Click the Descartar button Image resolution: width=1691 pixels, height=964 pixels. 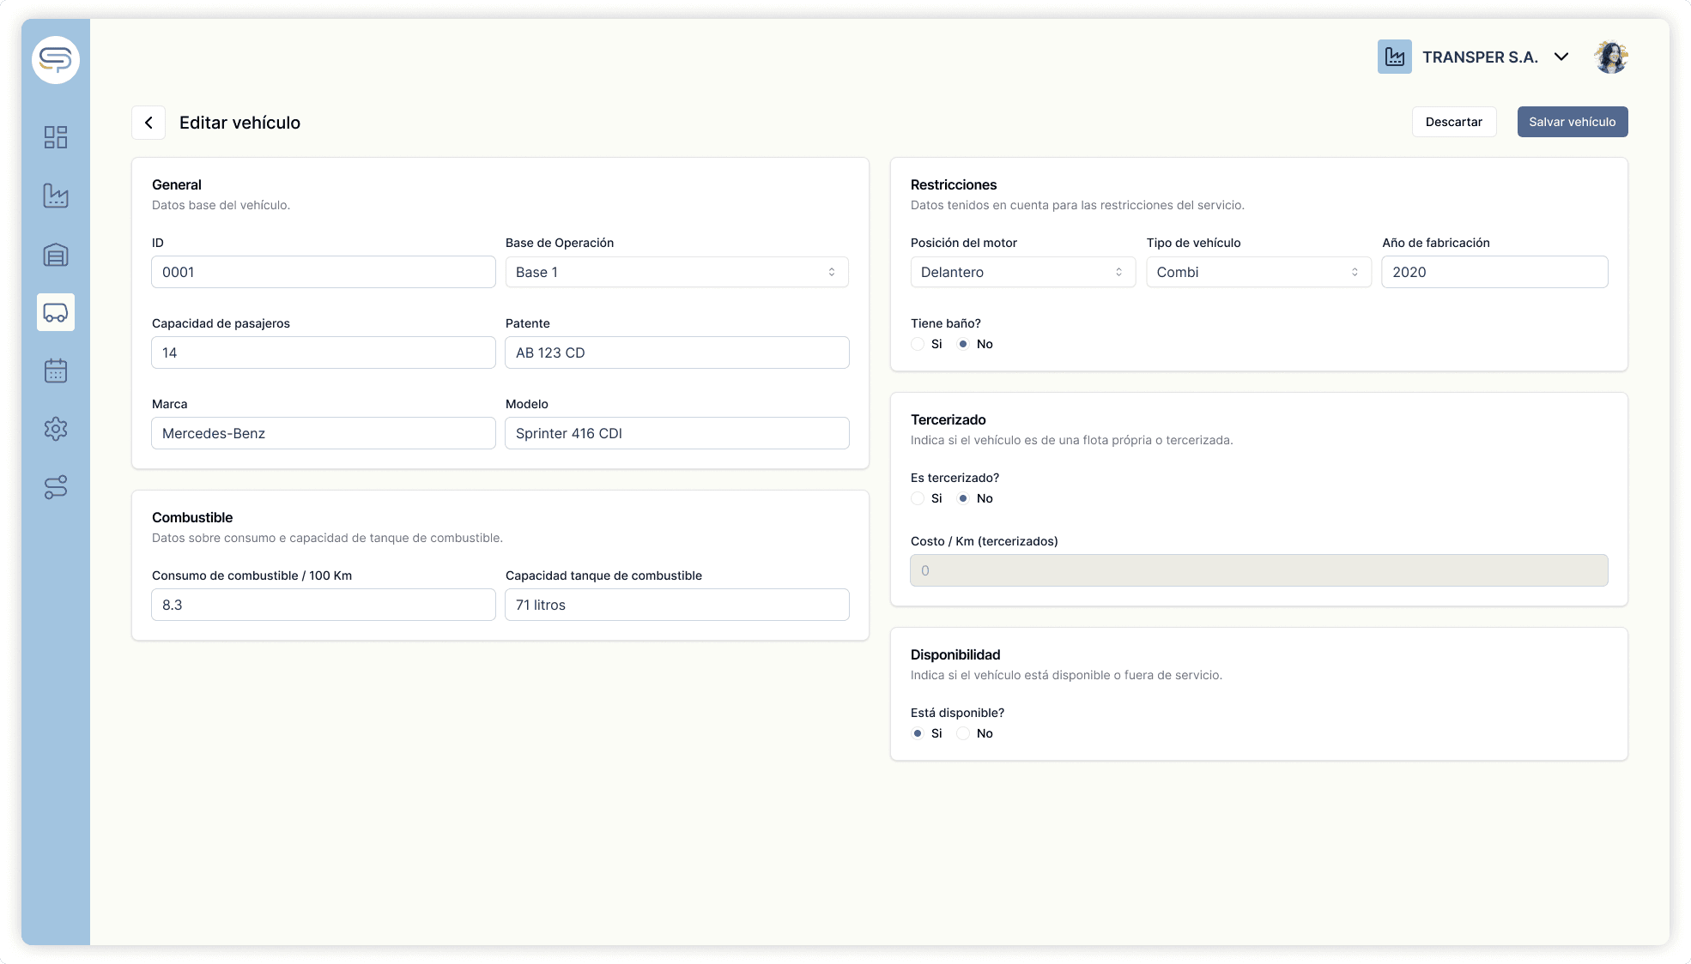point(1453,122)
